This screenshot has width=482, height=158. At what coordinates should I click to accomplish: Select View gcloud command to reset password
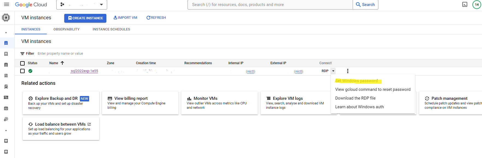coord(373,89)
